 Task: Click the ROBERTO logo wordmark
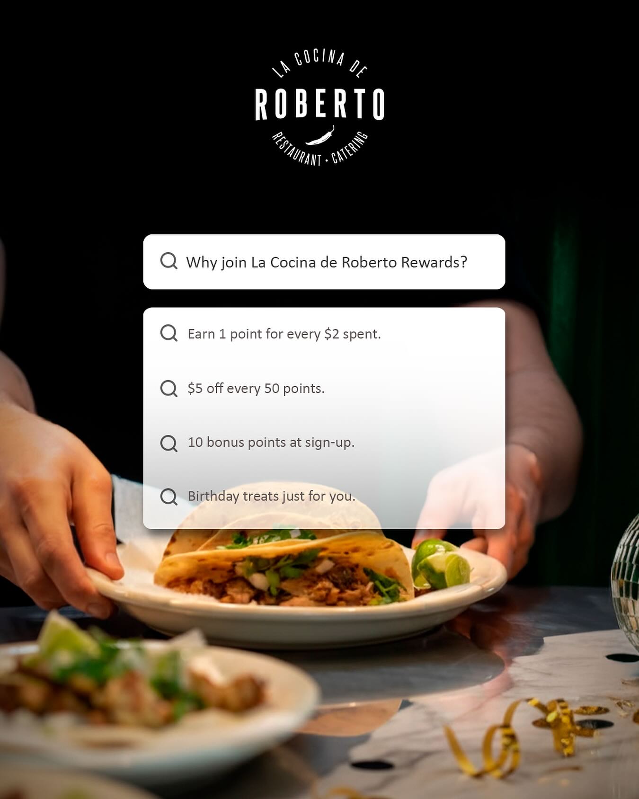click(320, 104)
